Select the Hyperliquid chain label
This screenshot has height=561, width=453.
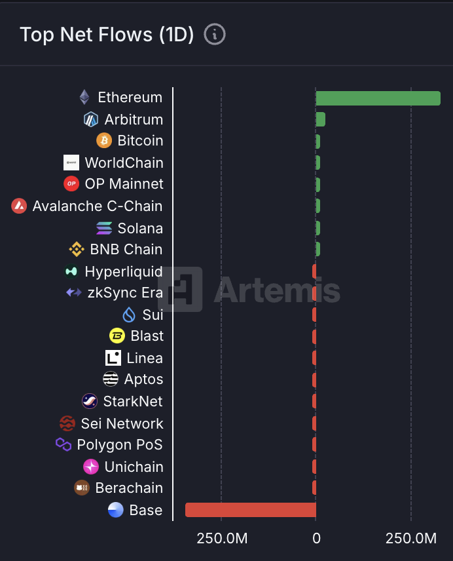[x=123, y=271]
